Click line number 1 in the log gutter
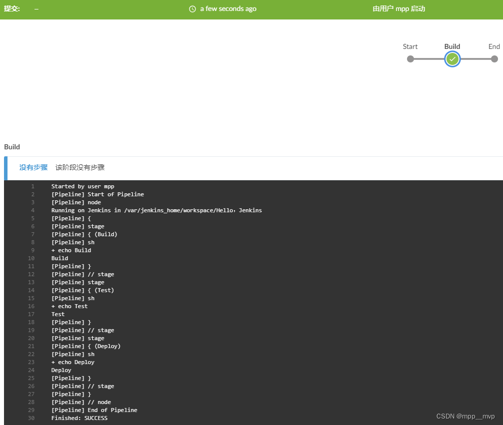 [x=32, y=186]
